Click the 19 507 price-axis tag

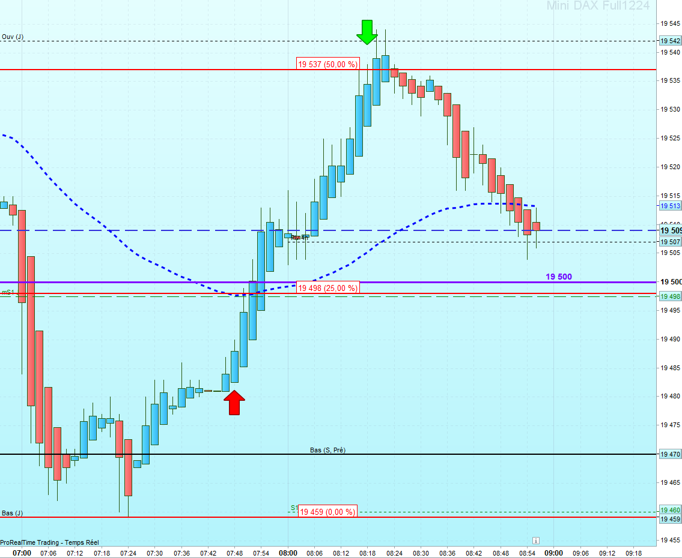coord(670,242)
